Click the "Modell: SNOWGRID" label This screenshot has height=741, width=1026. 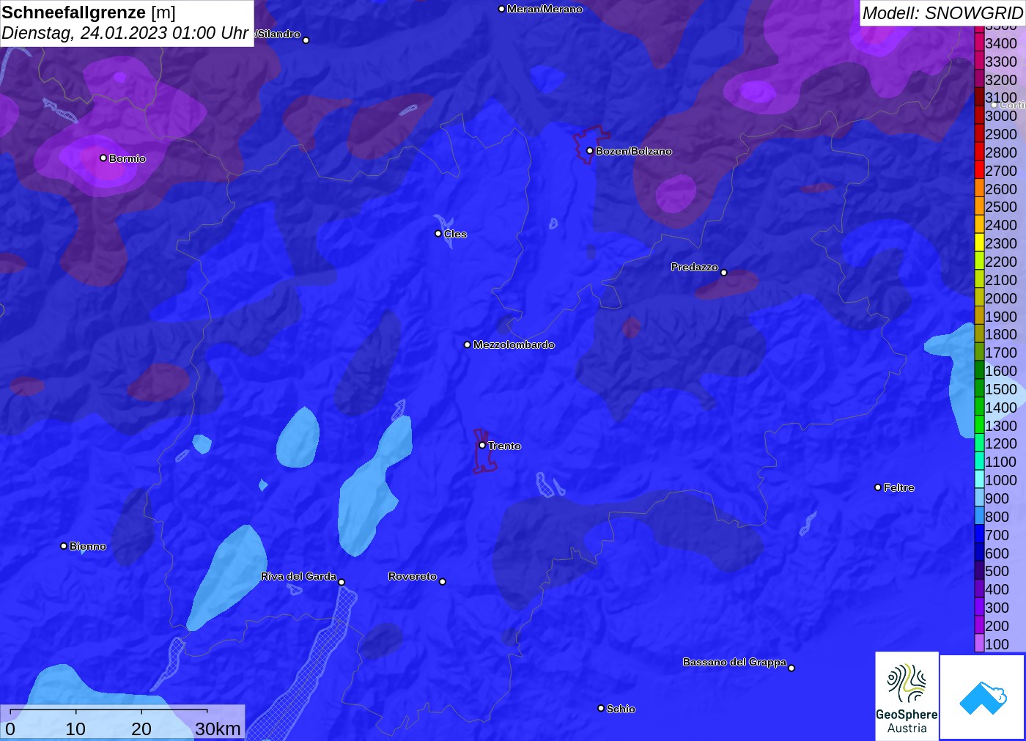point(942,13)
